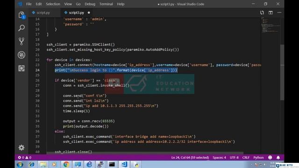
Task: Open the Python icon in the taskbar
Action: [136, 164]
